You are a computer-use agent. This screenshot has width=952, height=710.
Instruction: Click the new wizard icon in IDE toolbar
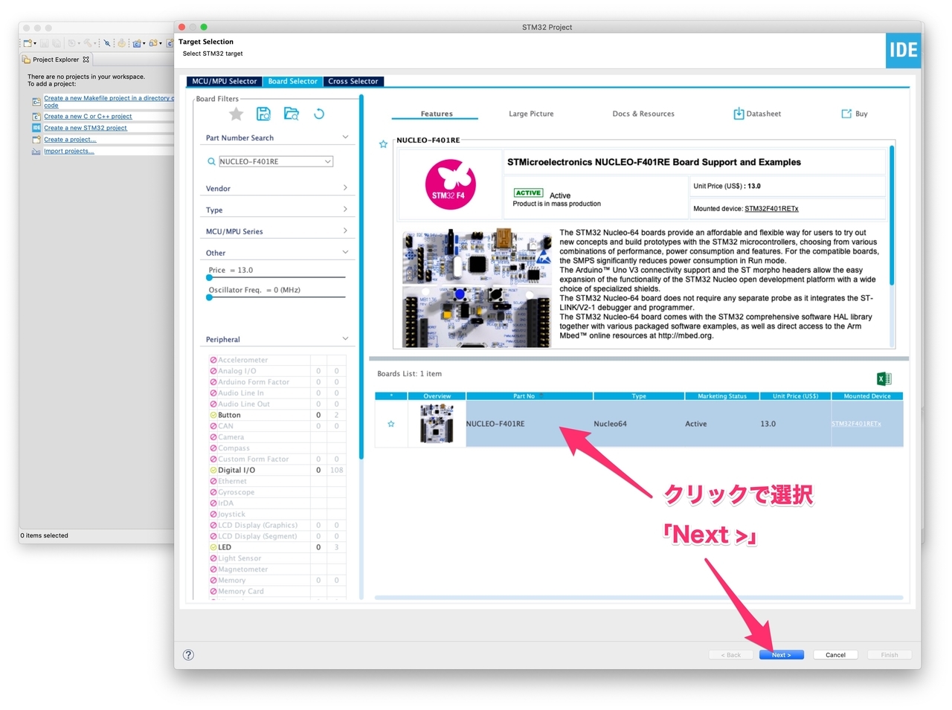pos(28,43)
